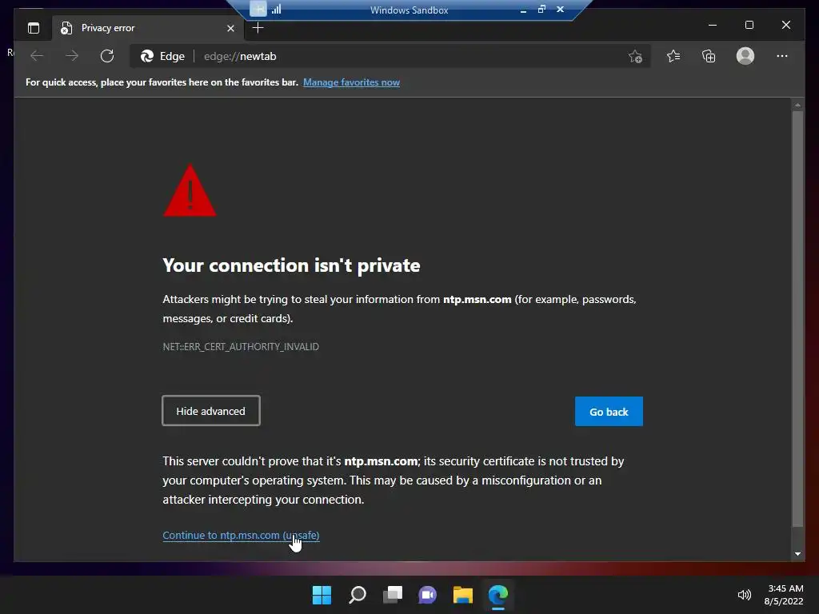Maximize the Edge browser window
This screenshot has height=614, width=819.
(749, 25)
